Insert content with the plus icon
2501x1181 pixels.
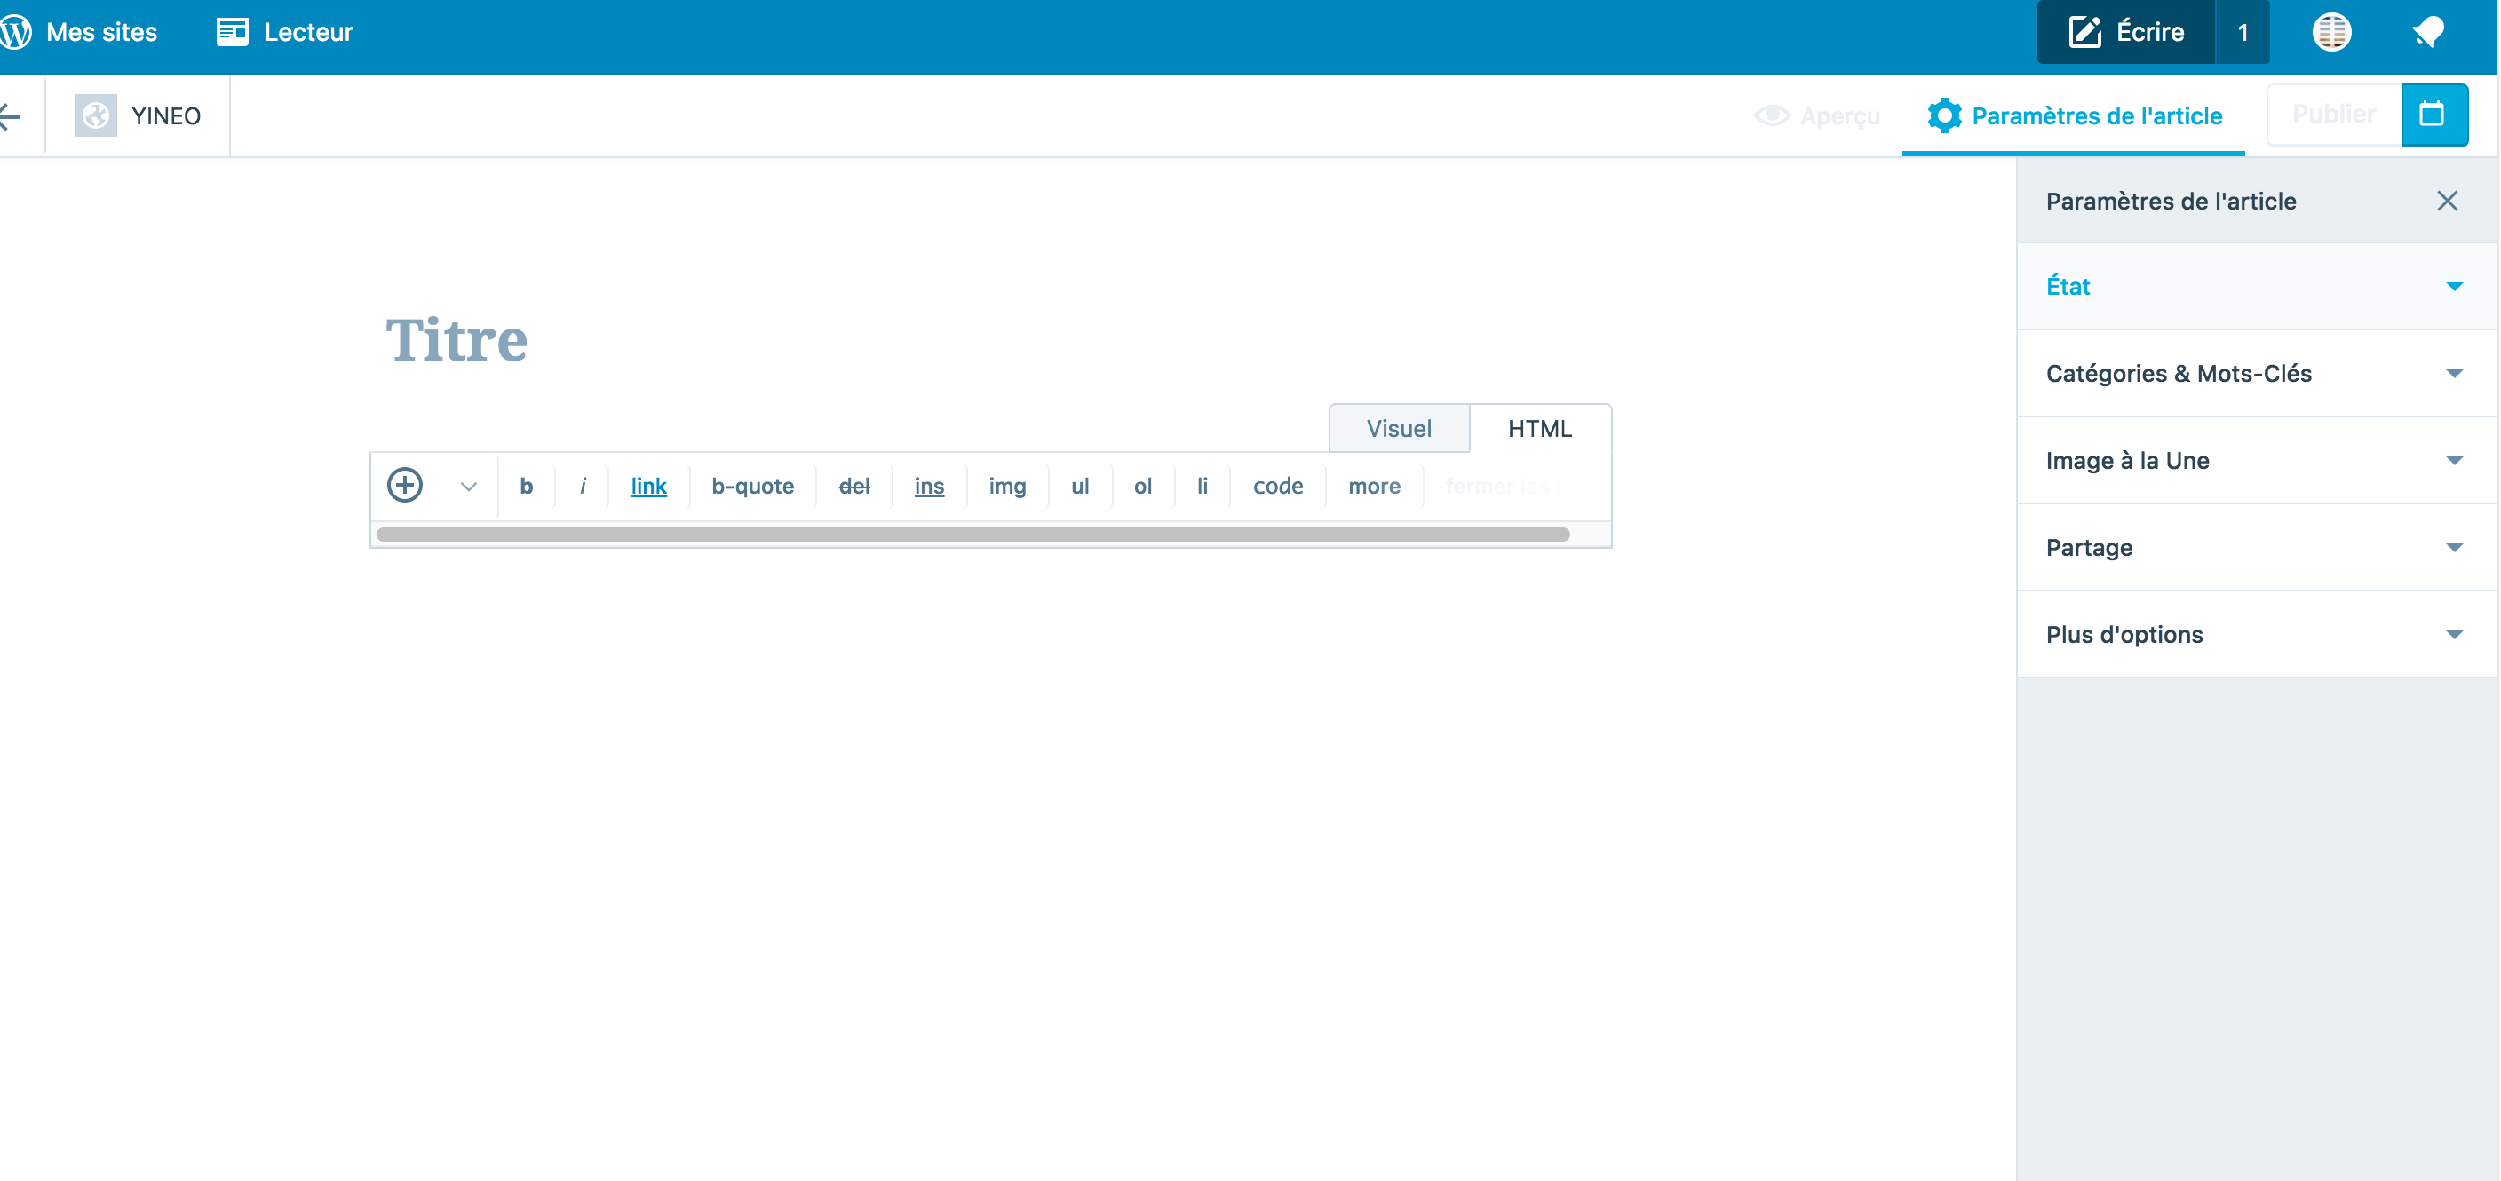click(405, 485)
